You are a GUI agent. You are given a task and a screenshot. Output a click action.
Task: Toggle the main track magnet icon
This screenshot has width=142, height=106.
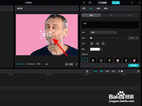(x=95, y=71)
